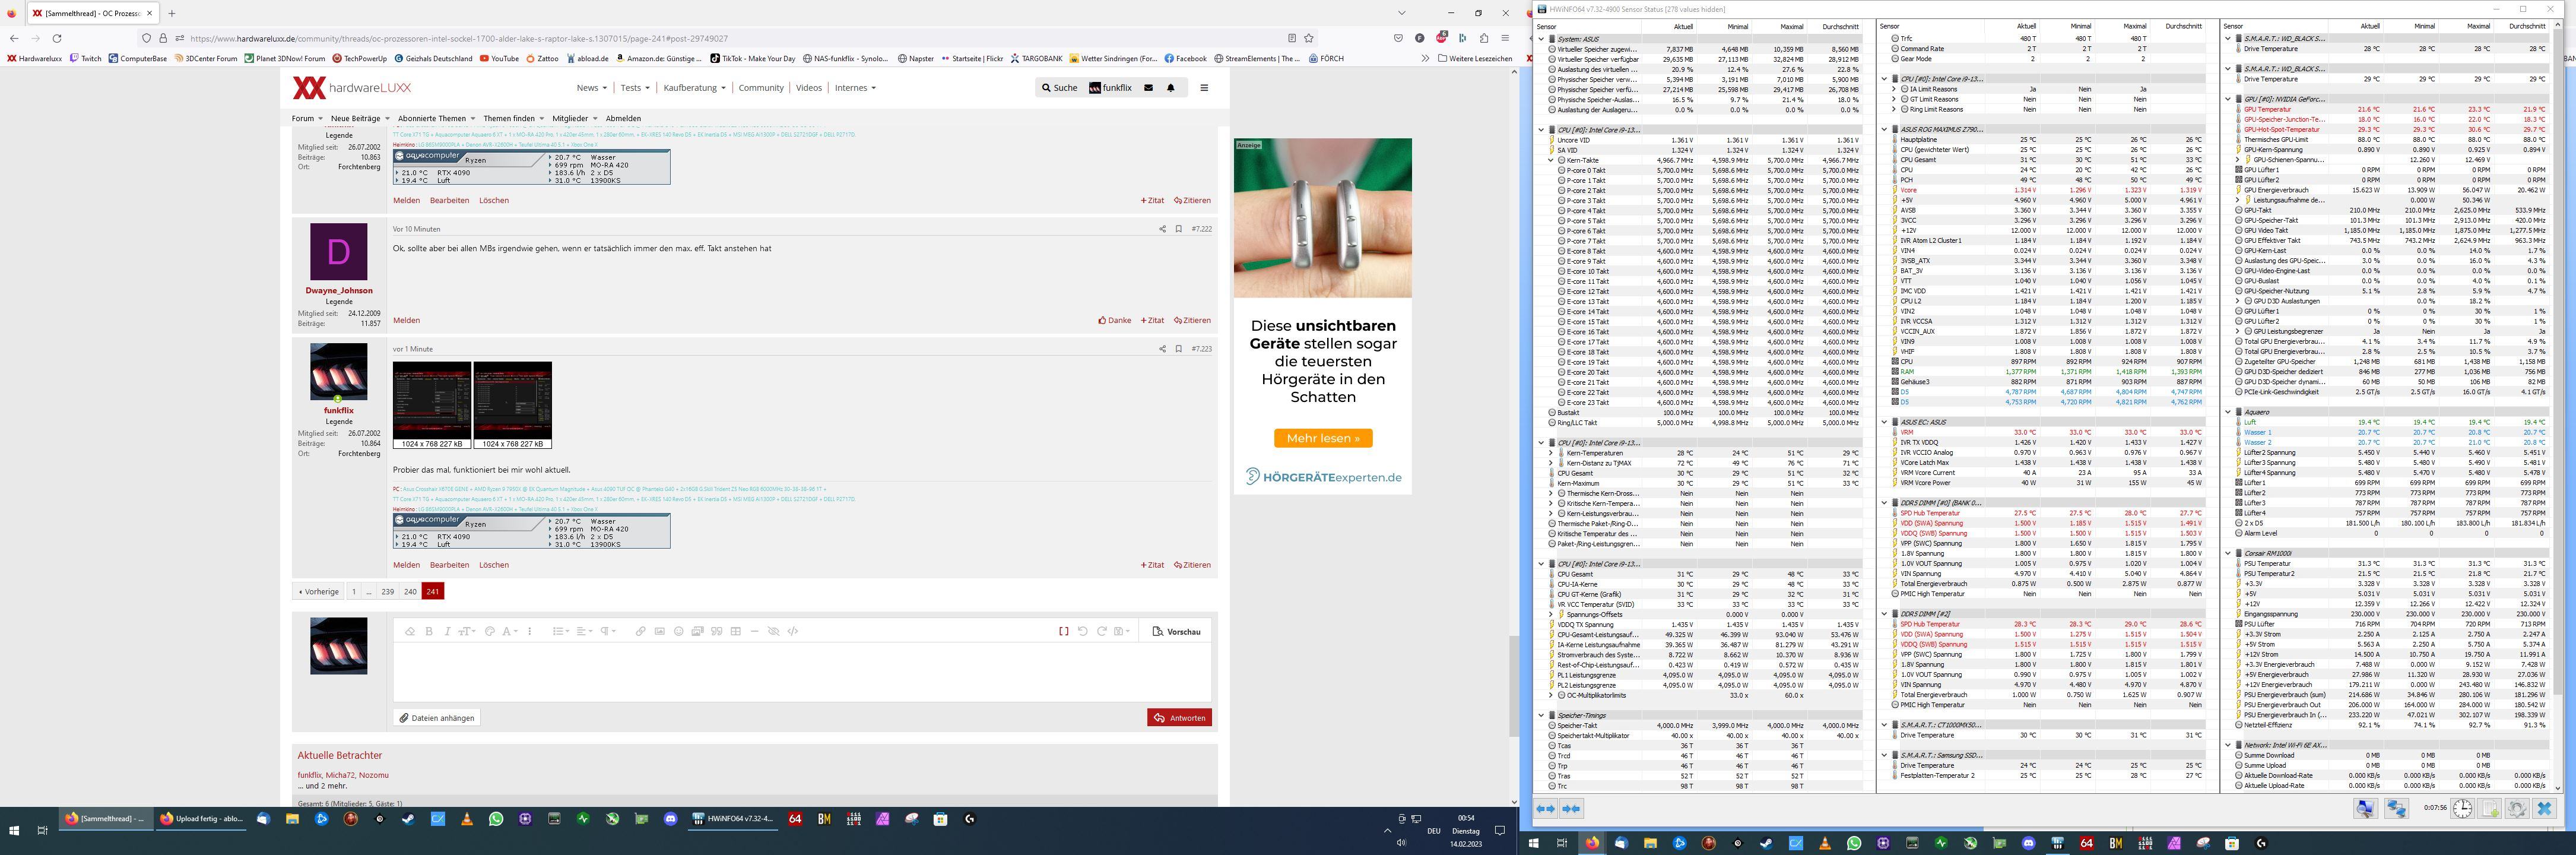This screenshot has width=2576, height=855.
Task: Bookmark post #7.223
Action: (x=1179, y=349)
